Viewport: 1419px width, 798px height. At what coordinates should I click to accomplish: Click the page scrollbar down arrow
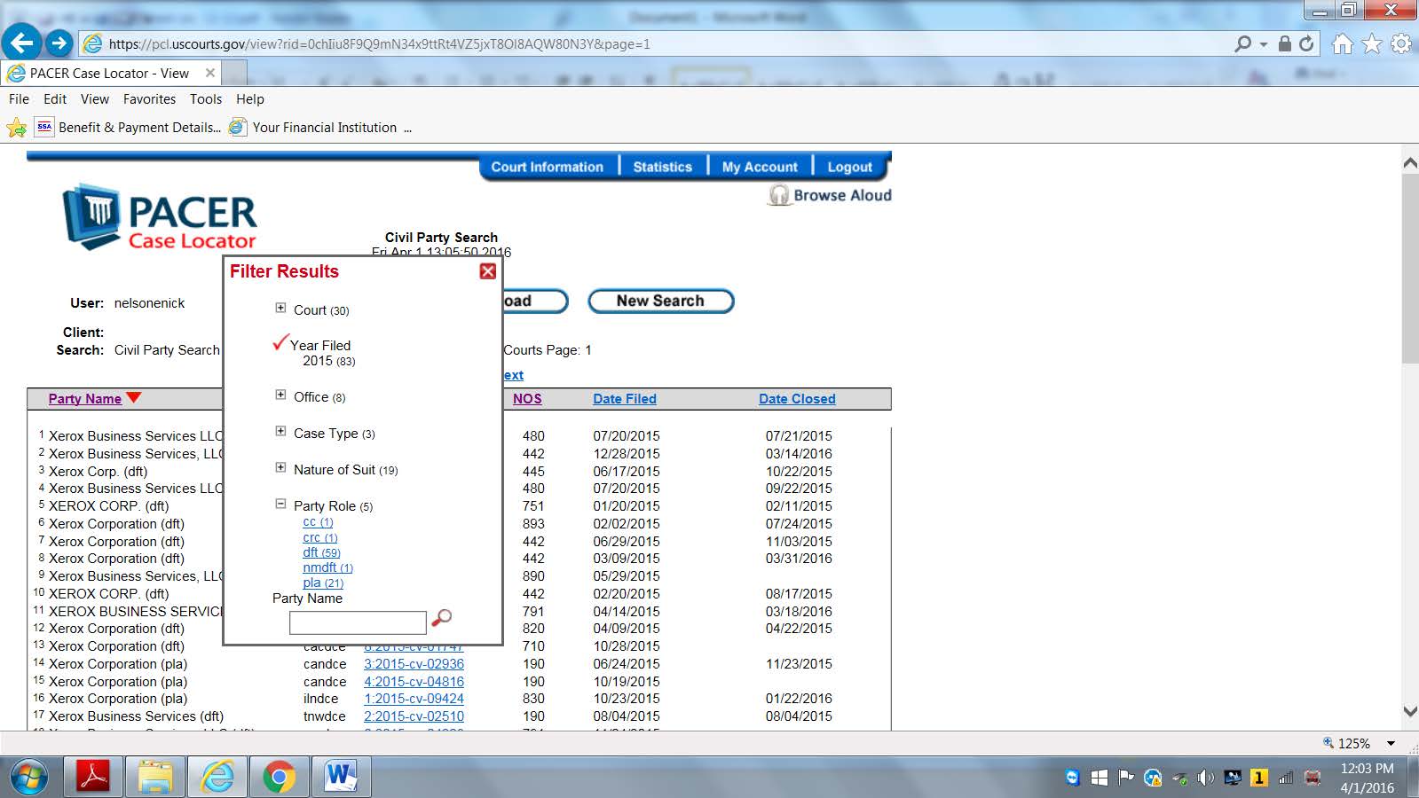[x=1409, y=711]
